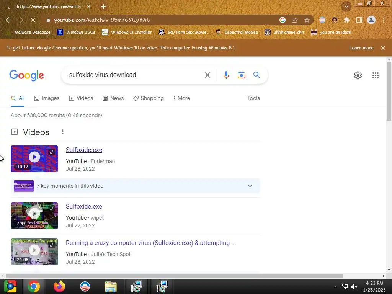The width and height of the screenshot is (392, 294).
Task: Open the tab search dropdown arrow
Action: point(346,7)
